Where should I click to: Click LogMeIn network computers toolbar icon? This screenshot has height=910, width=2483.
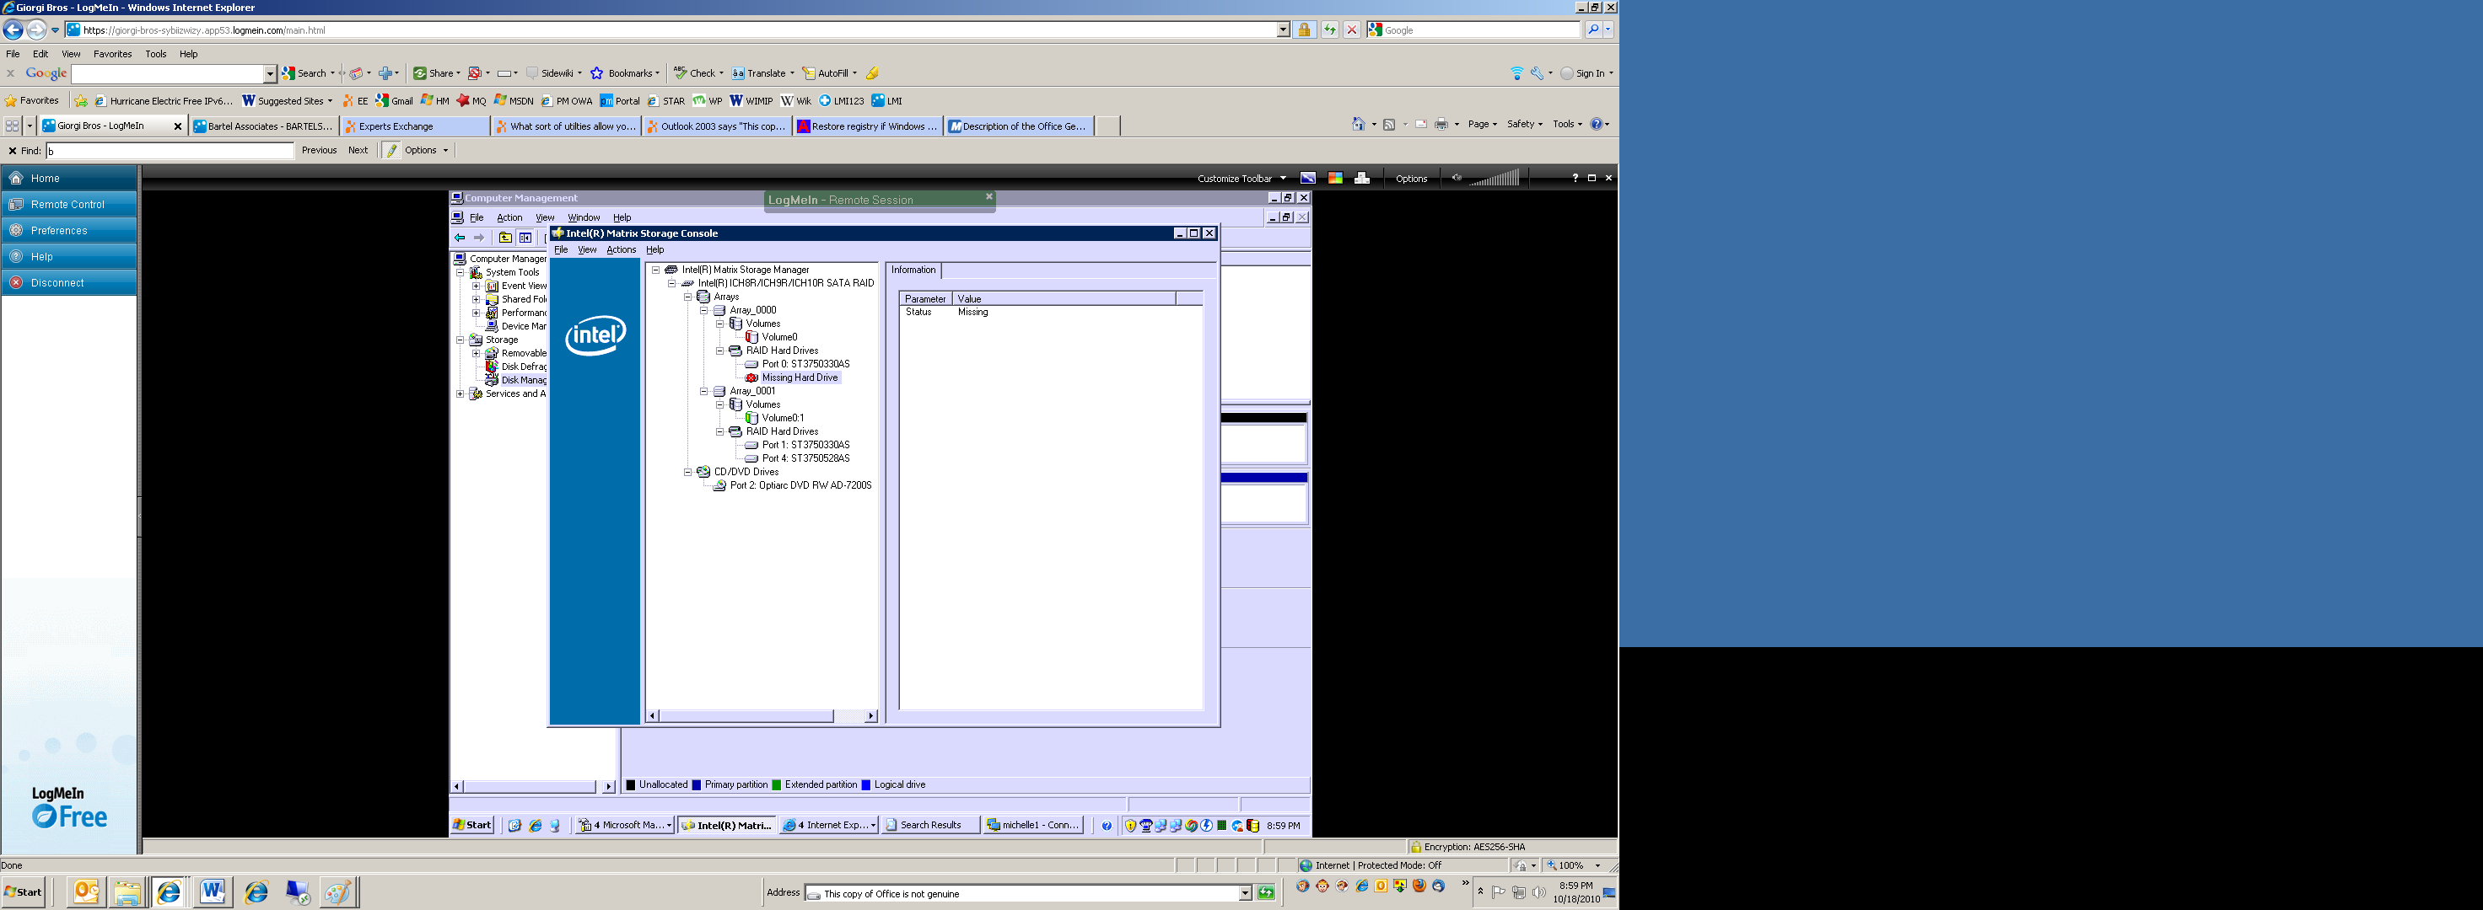(x=1362, y=178)
